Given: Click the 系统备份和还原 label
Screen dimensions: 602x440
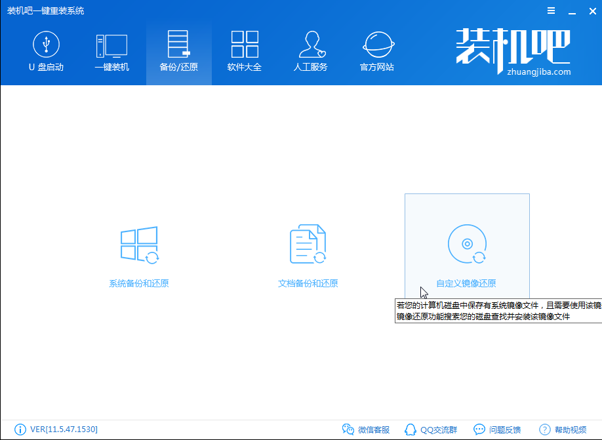Looking at the screenshot, I should (x=139, y=283).
